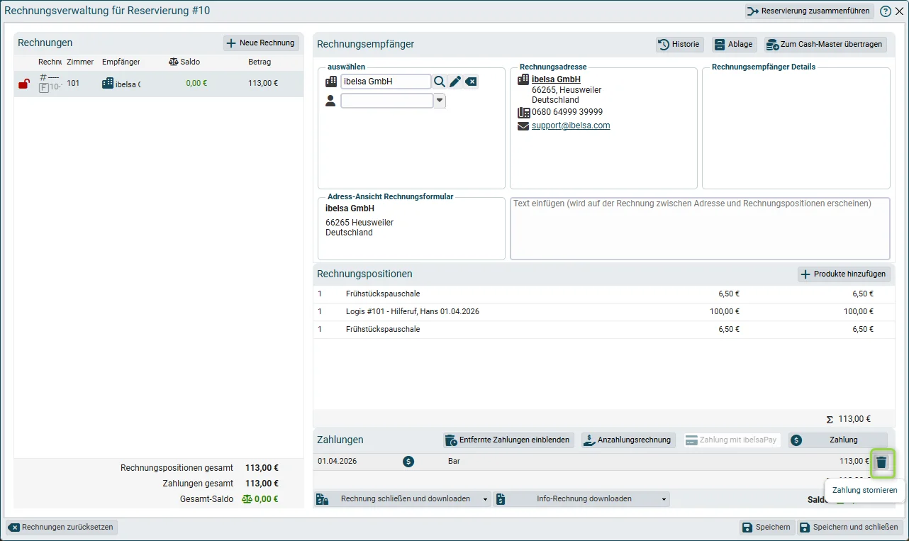This screenshot has height=541, width=909.
Task: Click the support@ibelsa.com email link
Action: pyautogui.click(x=571, y=126)
